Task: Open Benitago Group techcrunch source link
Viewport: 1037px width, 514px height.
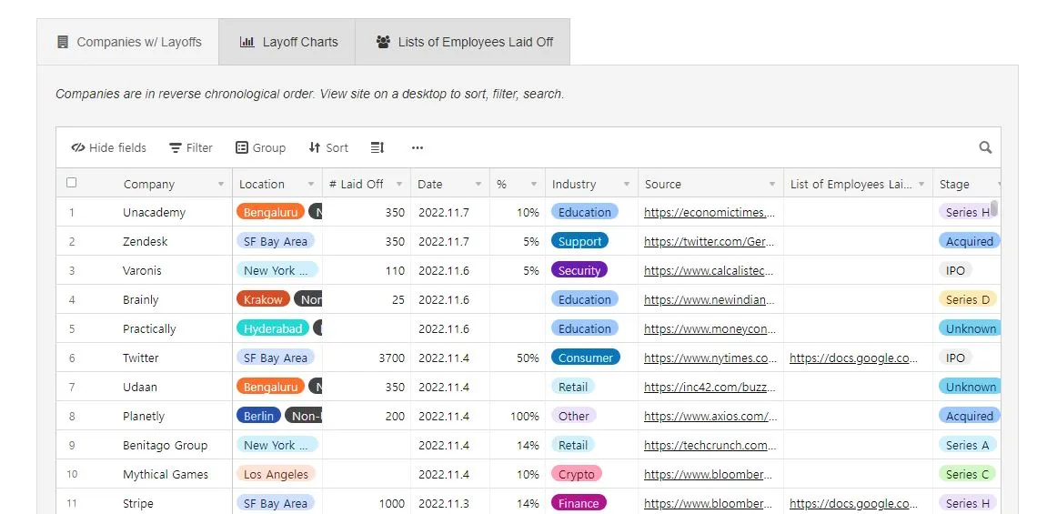Action: coord(710,445)
